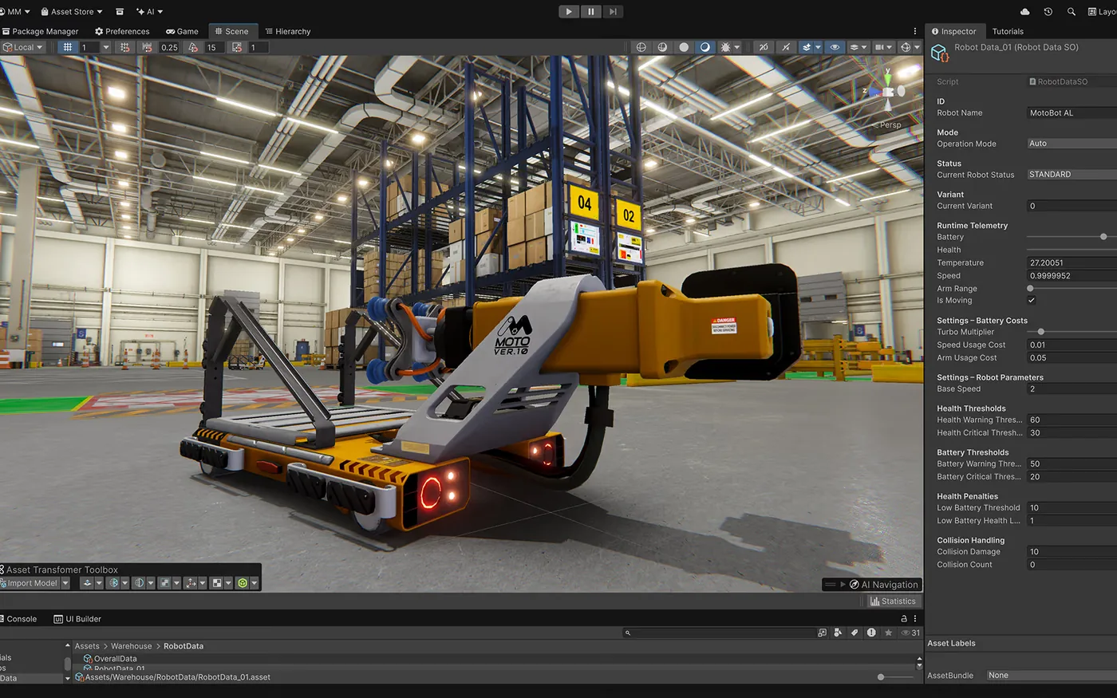Select the shaded solid sphere draw mode
The width and height of the screenshot is (1117, 698).
684,47
